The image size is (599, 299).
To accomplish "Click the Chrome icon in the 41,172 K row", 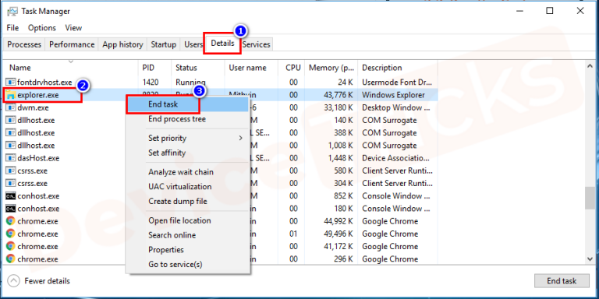I will pyautogui.click(x=10, y=246).
